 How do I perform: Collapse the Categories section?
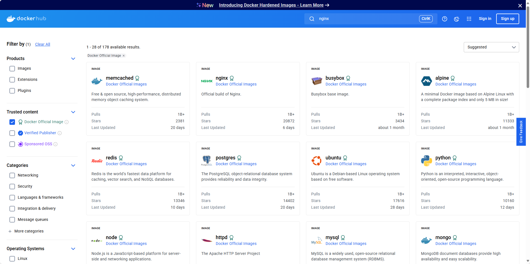(x=73, y=165)
